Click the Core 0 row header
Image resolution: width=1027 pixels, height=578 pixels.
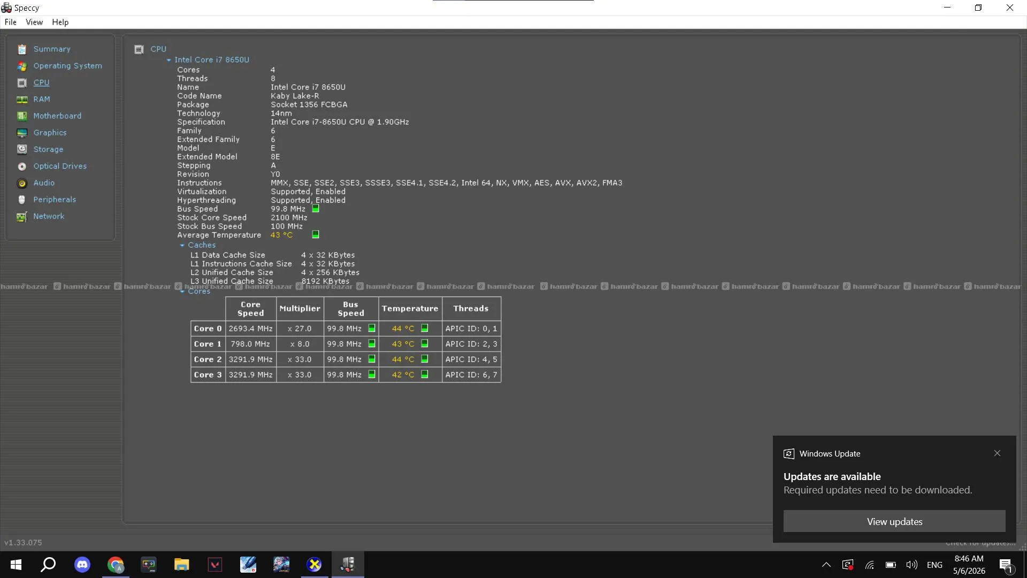click(x=208, y=329)
